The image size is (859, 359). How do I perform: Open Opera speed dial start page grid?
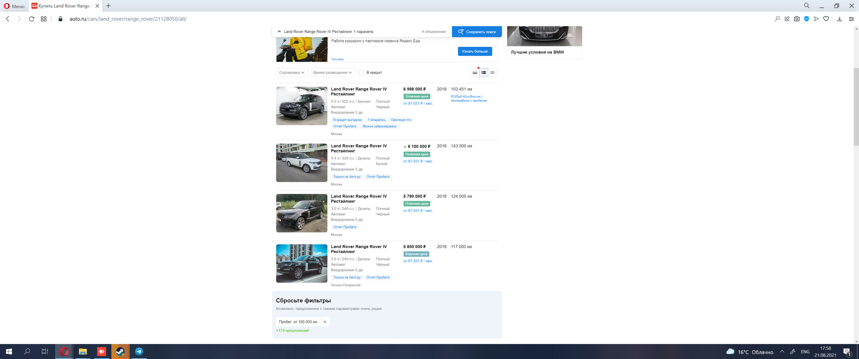pos(44,19)
